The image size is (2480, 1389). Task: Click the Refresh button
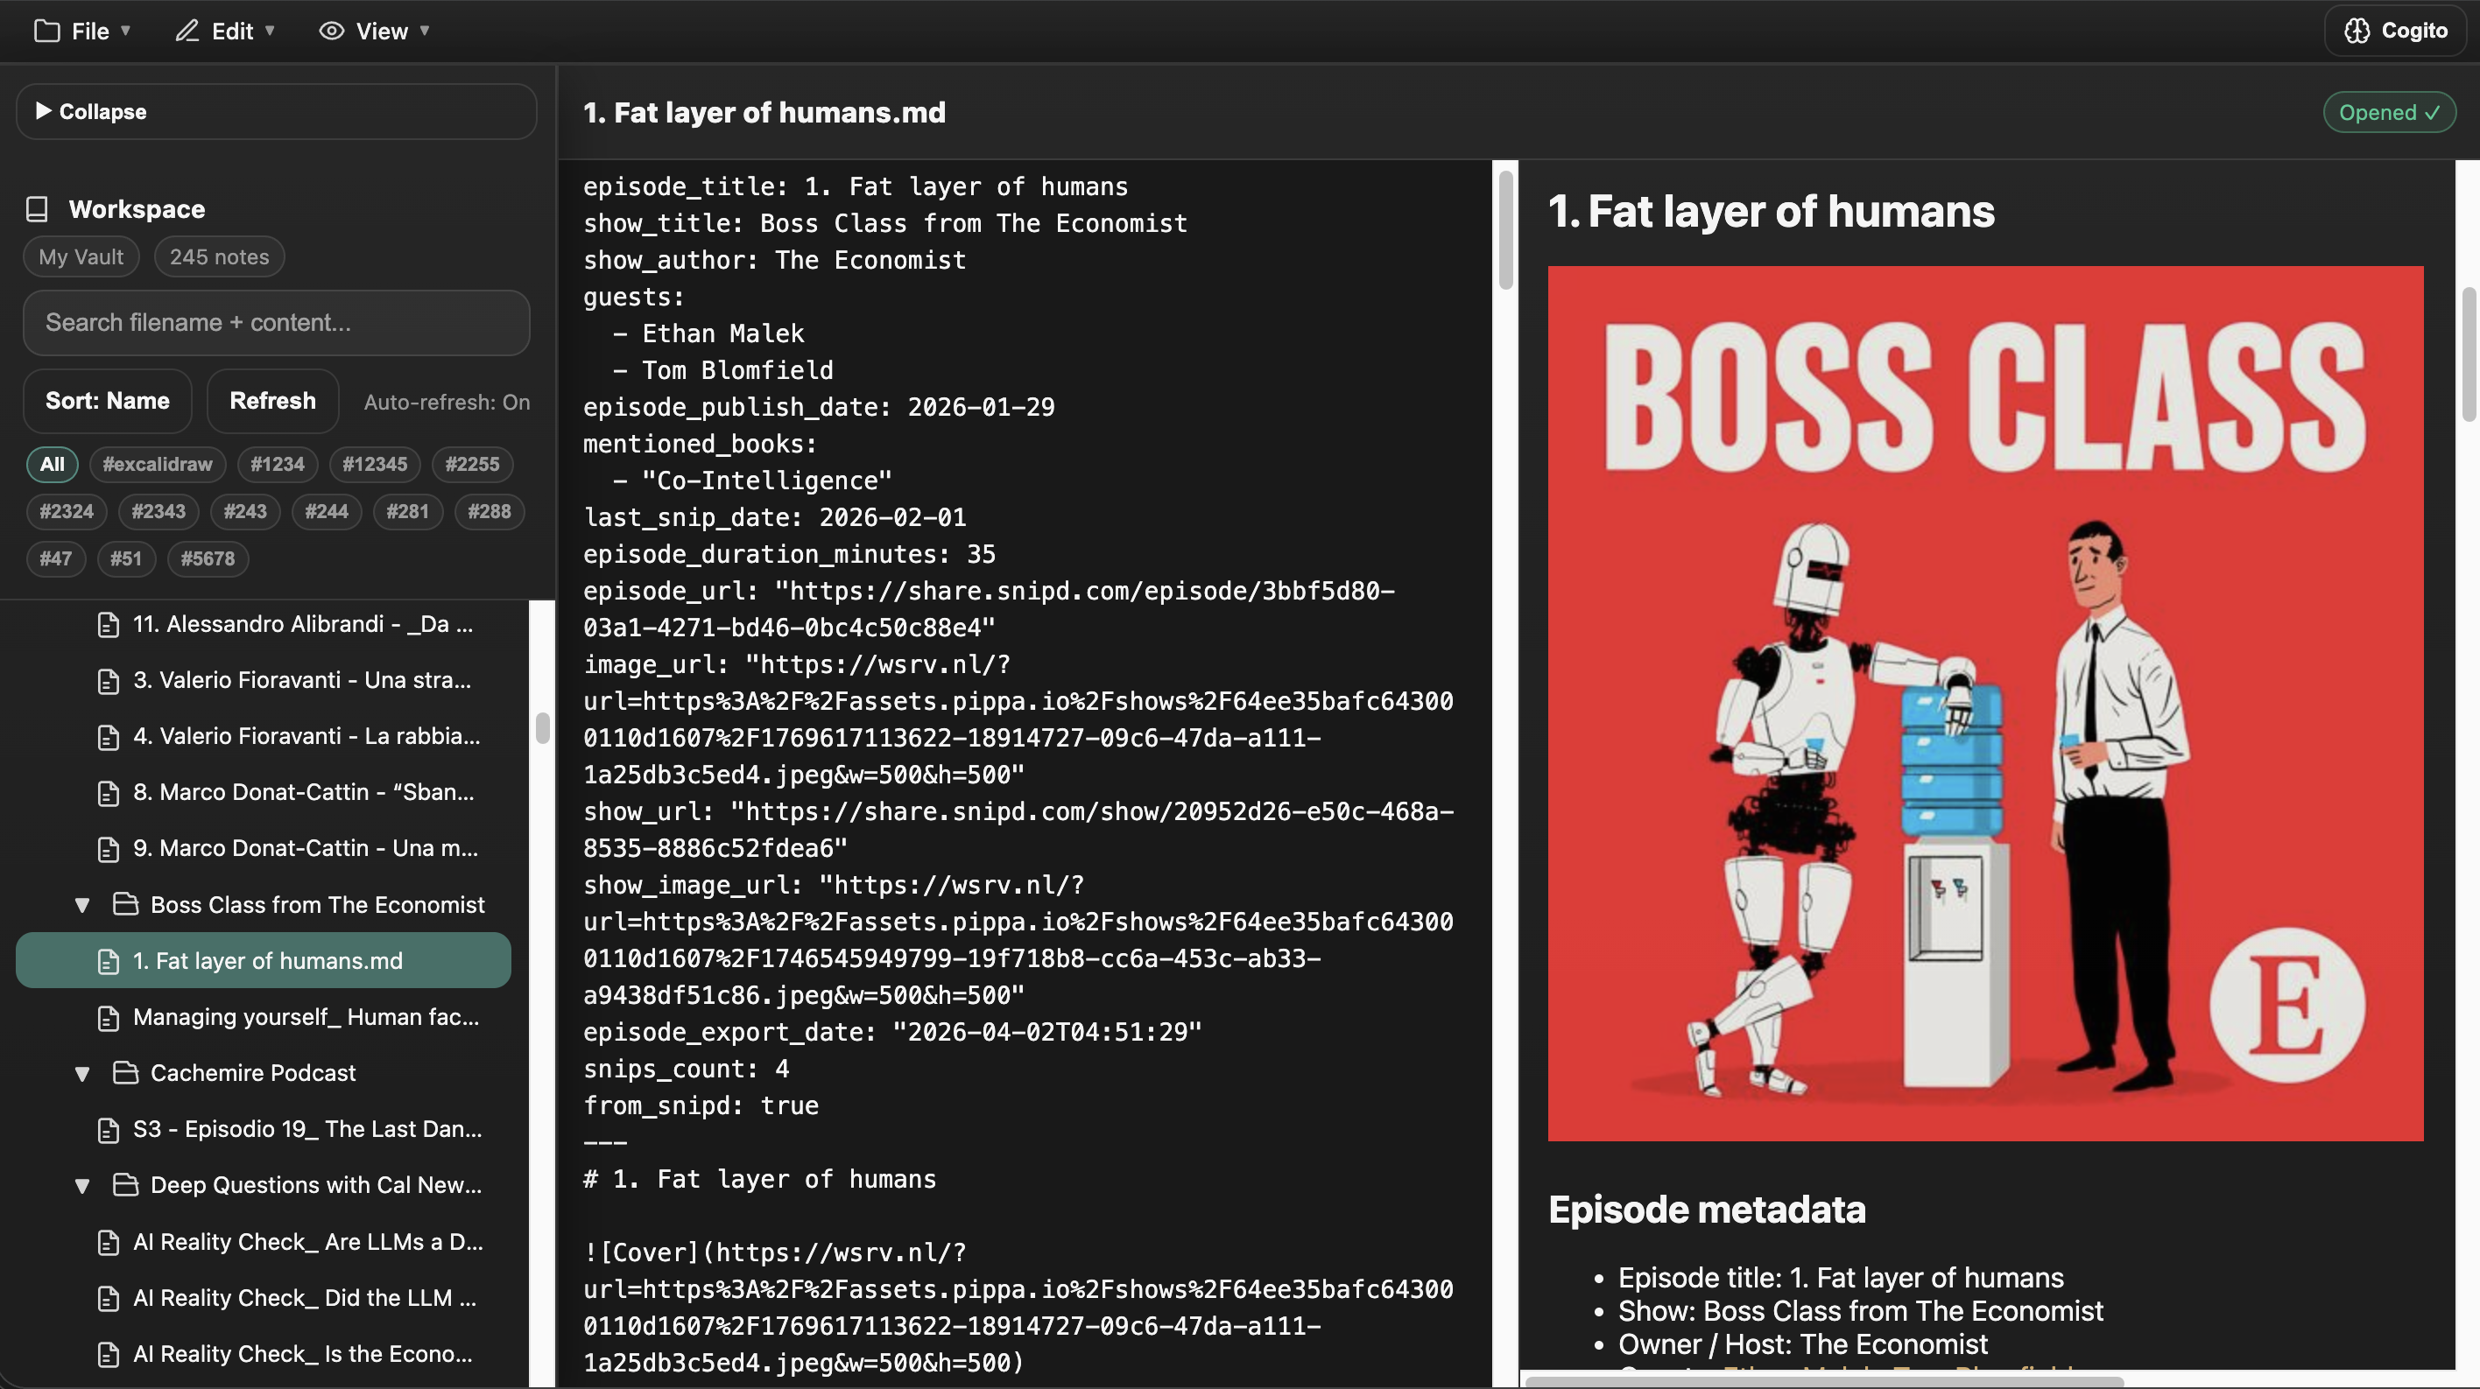click(x=272, y=401)
